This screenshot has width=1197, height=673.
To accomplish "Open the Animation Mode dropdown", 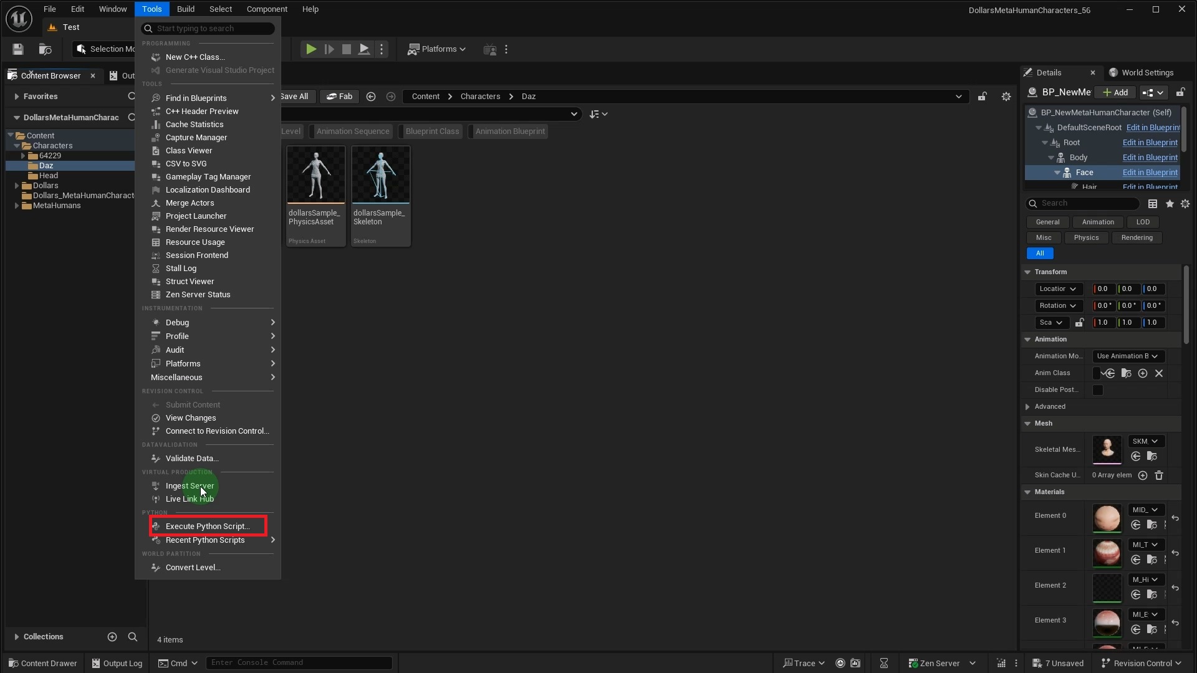I will (1128, 356).
